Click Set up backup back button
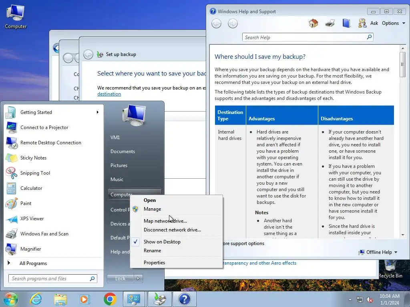The height and width of the screenshot is (307, 410). (x=88, y=54)
